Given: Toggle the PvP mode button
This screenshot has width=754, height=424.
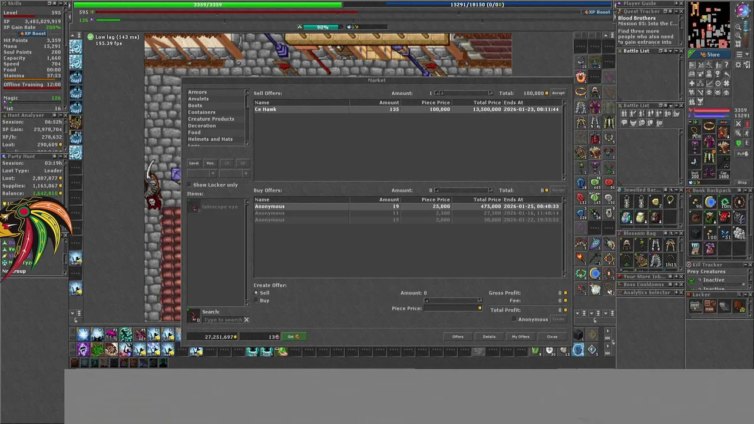Looking at the screenshot, I should point(742,154).
